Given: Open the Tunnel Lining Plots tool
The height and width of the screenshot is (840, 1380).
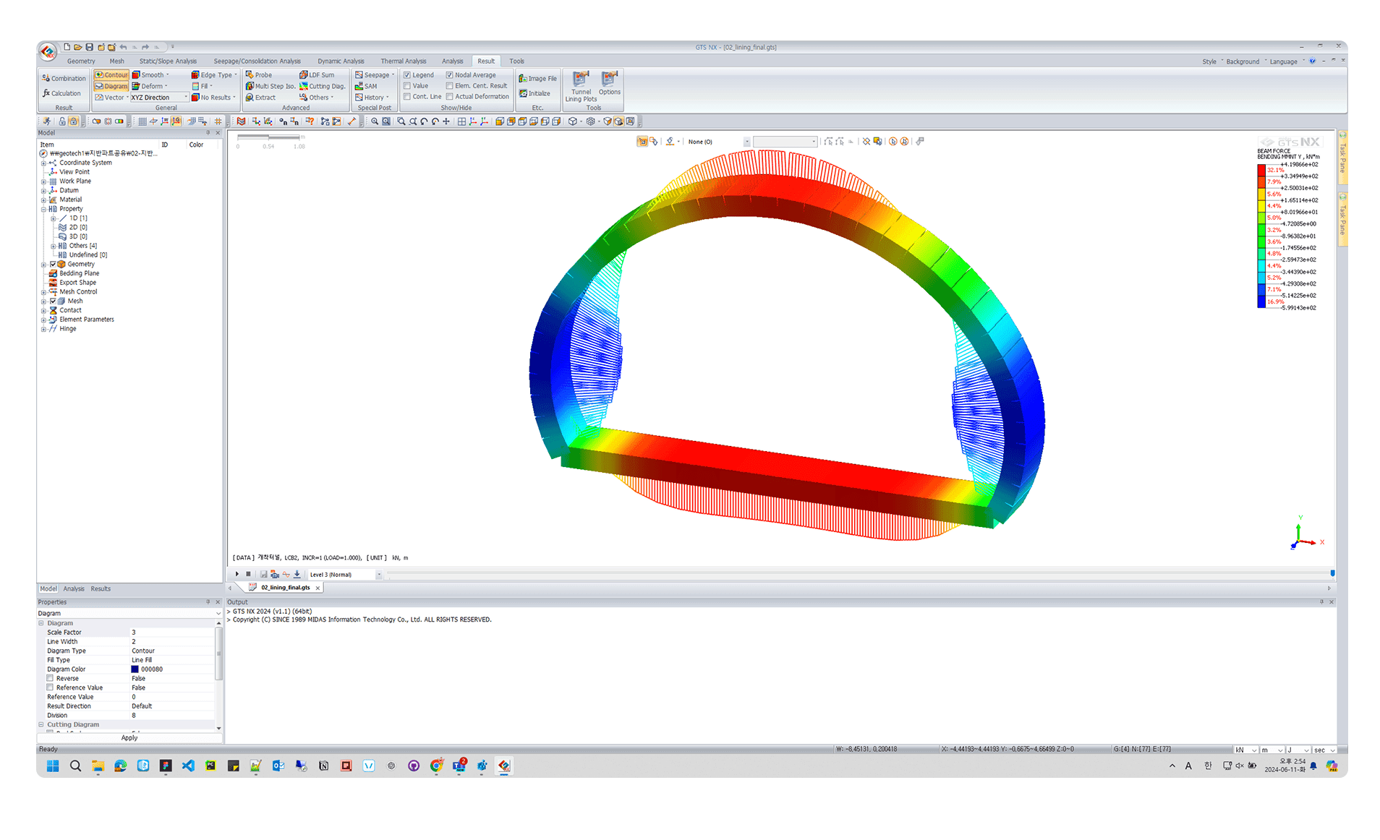Looking at the screenshot, I should 581,86.
